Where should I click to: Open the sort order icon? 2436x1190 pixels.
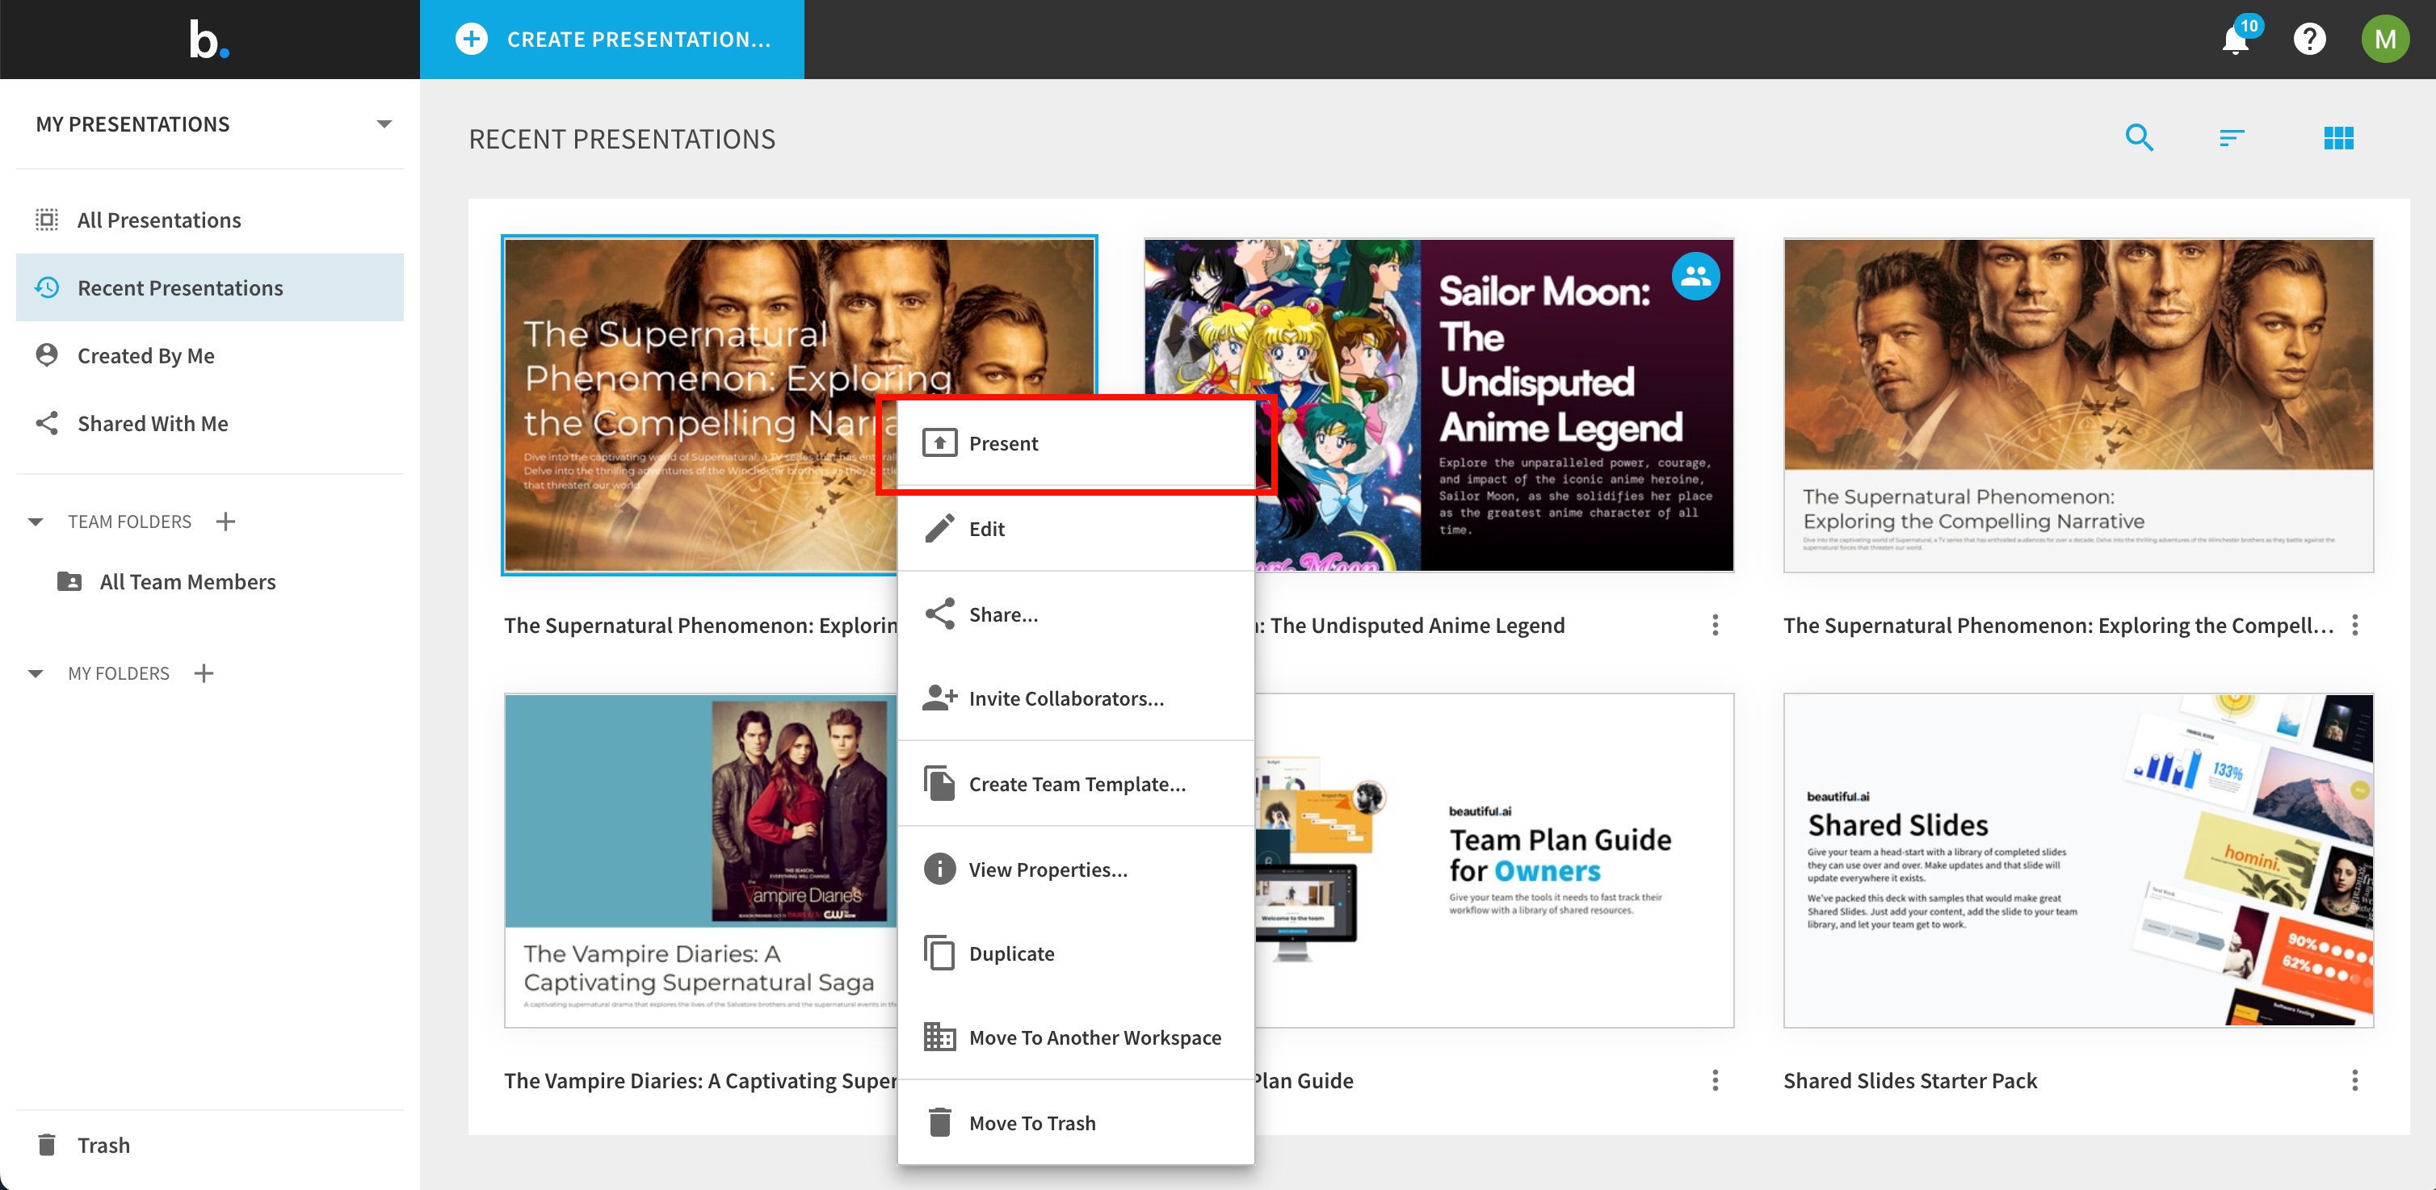[x=2232, y=139]
